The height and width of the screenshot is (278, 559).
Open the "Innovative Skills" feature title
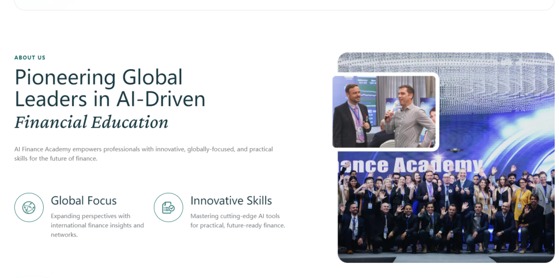[x=231, y=201]
